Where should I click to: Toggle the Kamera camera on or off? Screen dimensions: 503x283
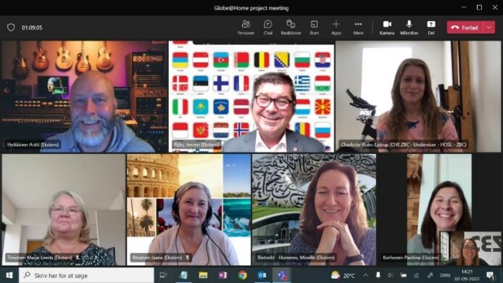tap(387, 28)
